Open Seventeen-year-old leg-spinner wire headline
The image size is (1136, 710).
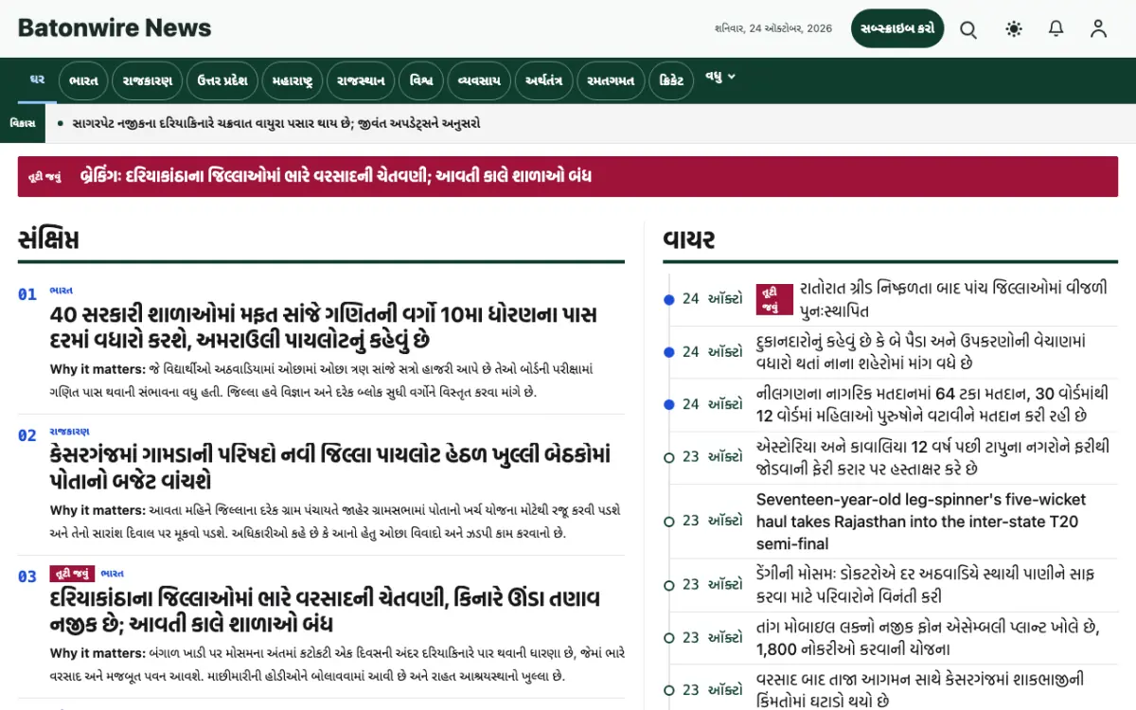click(921, 522)
